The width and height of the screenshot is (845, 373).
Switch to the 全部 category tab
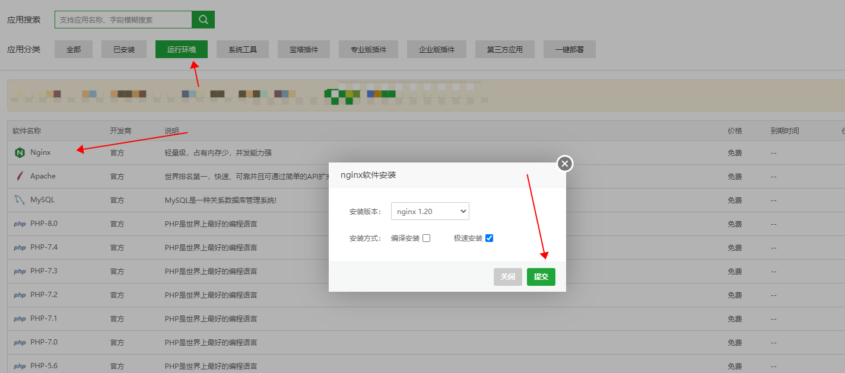[74, 50]
